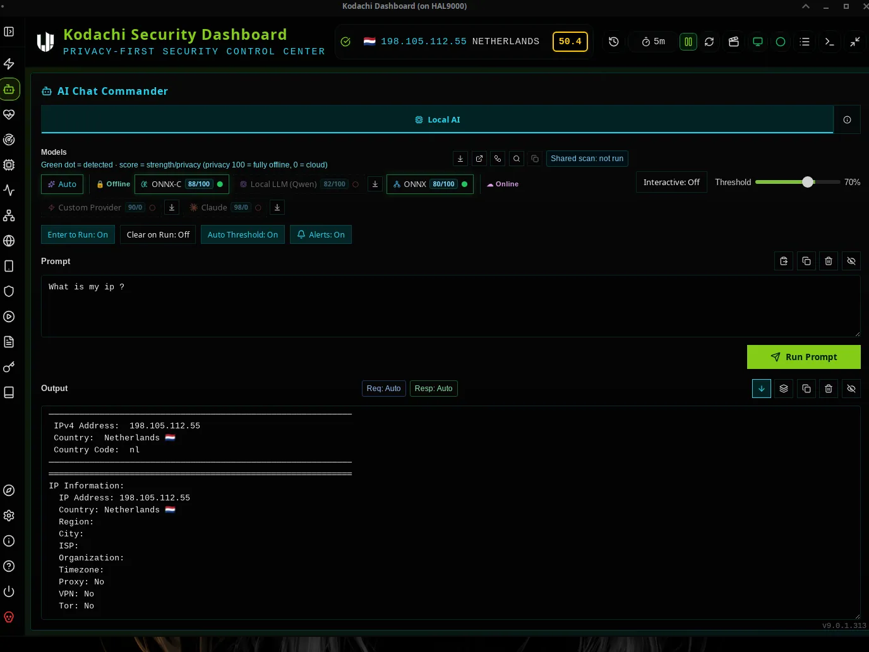Open the terminal prompt icon in header
This screenshot has width=869, height=652.
[x=829, y=42]
